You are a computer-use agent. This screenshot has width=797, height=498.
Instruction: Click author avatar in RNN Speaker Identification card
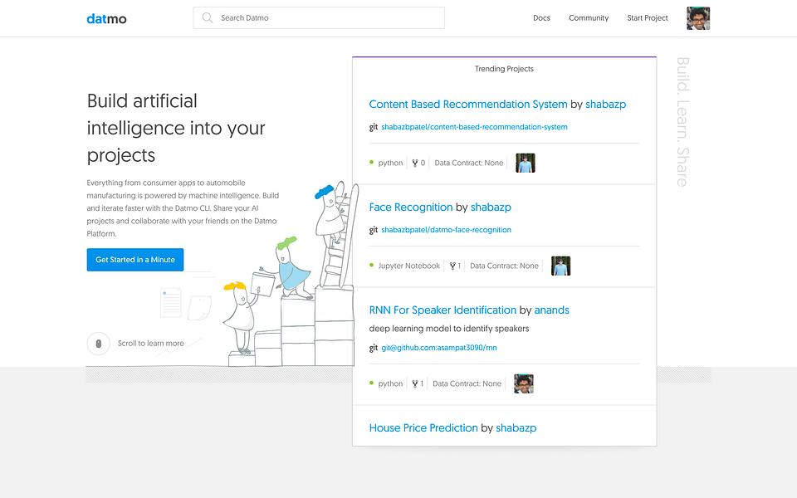(524, 384)
